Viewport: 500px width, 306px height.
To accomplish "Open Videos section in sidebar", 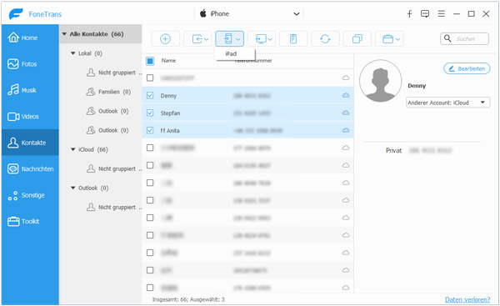I will [30, 117].
